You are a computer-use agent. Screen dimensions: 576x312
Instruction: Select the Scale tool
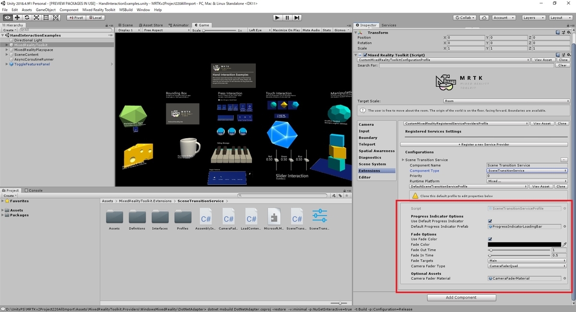click(x=36, y=17)
